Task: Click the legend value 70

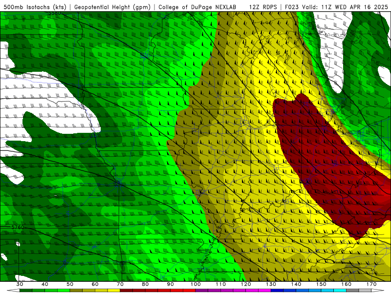Action: 120,284
